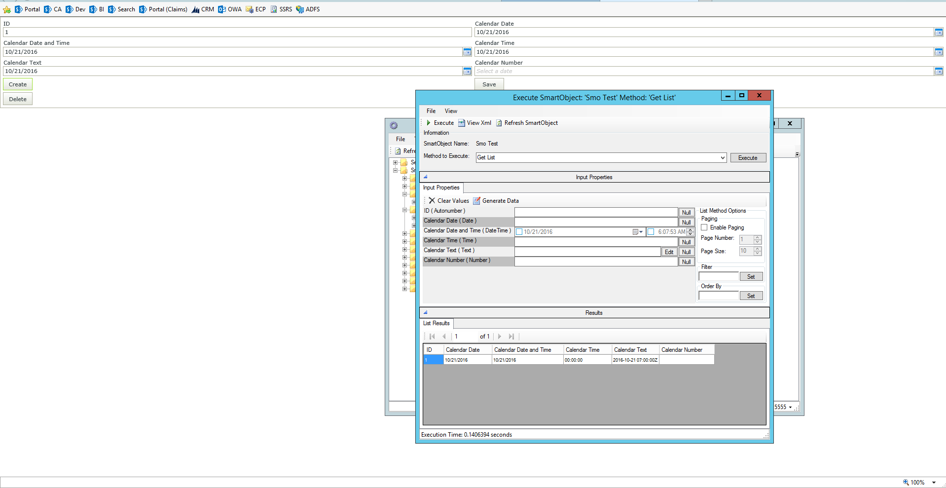This screenshot has width=946, height=488.
Task: Click Execute button beside method dropdown
Action: pyautogui.click(x=748, y=158)
